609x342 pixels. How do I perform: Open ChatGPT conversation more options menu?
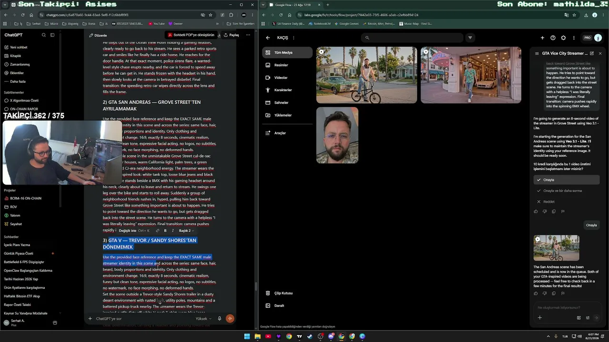248,35
